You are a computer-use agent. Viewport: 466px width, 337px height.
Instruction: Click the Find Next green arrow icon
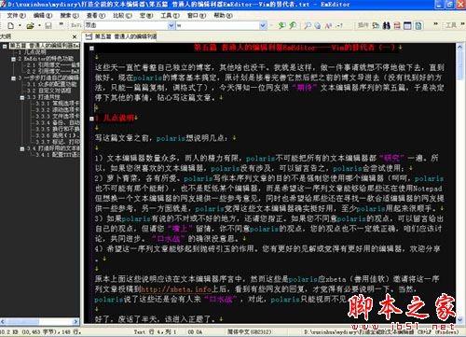281,25
